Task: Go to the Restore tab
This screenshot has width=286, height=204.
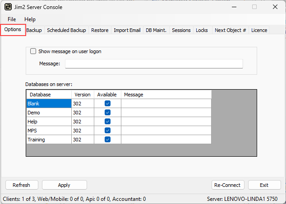Action: point(100,30)
